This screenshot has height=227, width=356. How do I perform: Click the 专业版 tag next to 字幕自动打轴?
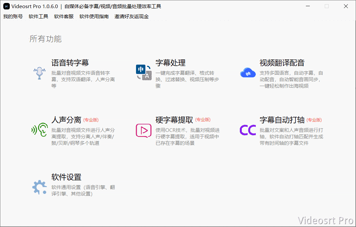[314, 120]
